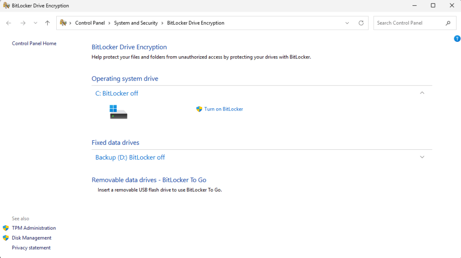Go back with the left arrow
This screenshot has height=258, width=461.
click(9, 23)
